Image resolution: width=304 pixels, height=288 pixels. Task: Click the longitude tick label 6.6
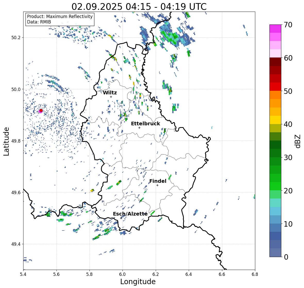(222, 274)
